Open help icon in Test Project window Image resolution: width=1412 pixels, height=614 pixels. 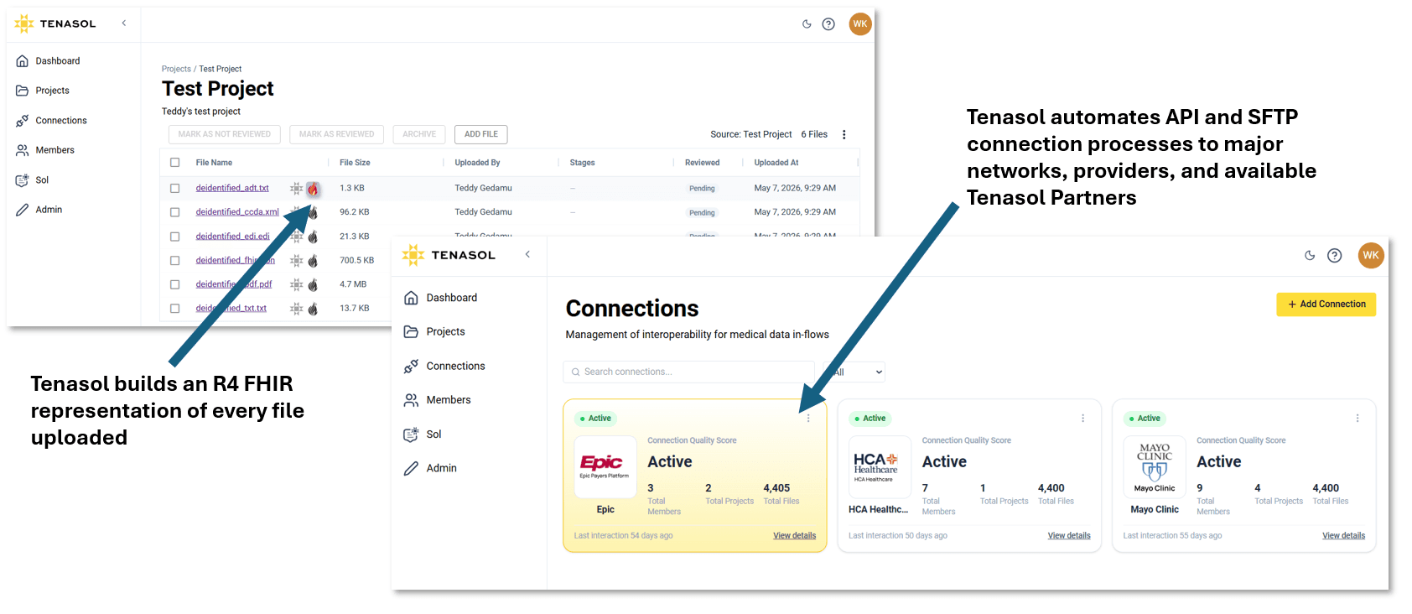click(828, 24)
